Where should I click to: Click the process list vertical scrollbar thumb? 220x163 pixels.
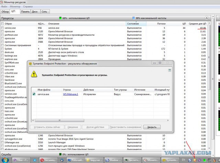(x=209, y=57)
